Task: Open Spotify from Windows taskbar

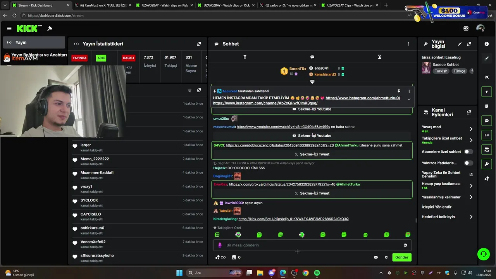Action: tap(317, 273)
